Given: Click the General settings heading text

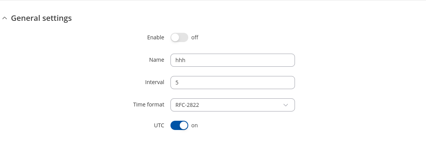Looking at the screenshot, I should (x=41, y=18).
